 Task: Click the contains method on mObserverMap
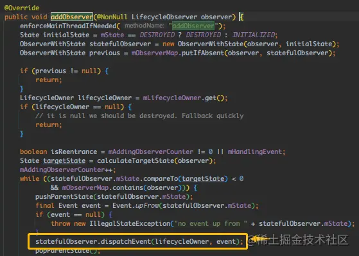(x=128, y=187)
